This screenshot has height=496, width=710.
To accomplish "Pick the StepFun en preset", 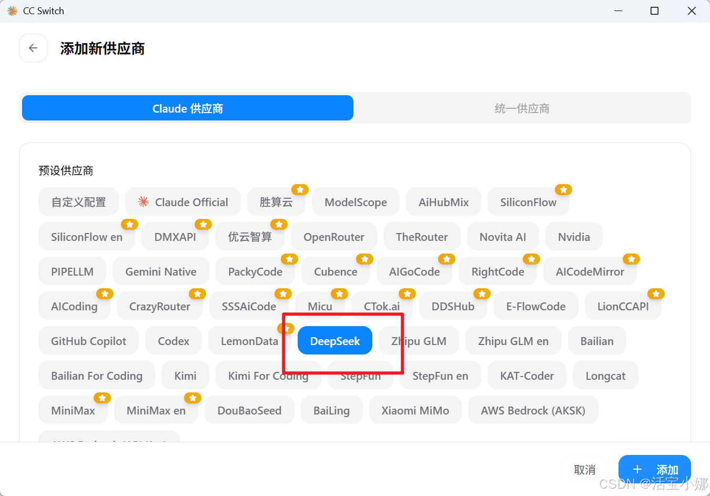I will 440,376.
